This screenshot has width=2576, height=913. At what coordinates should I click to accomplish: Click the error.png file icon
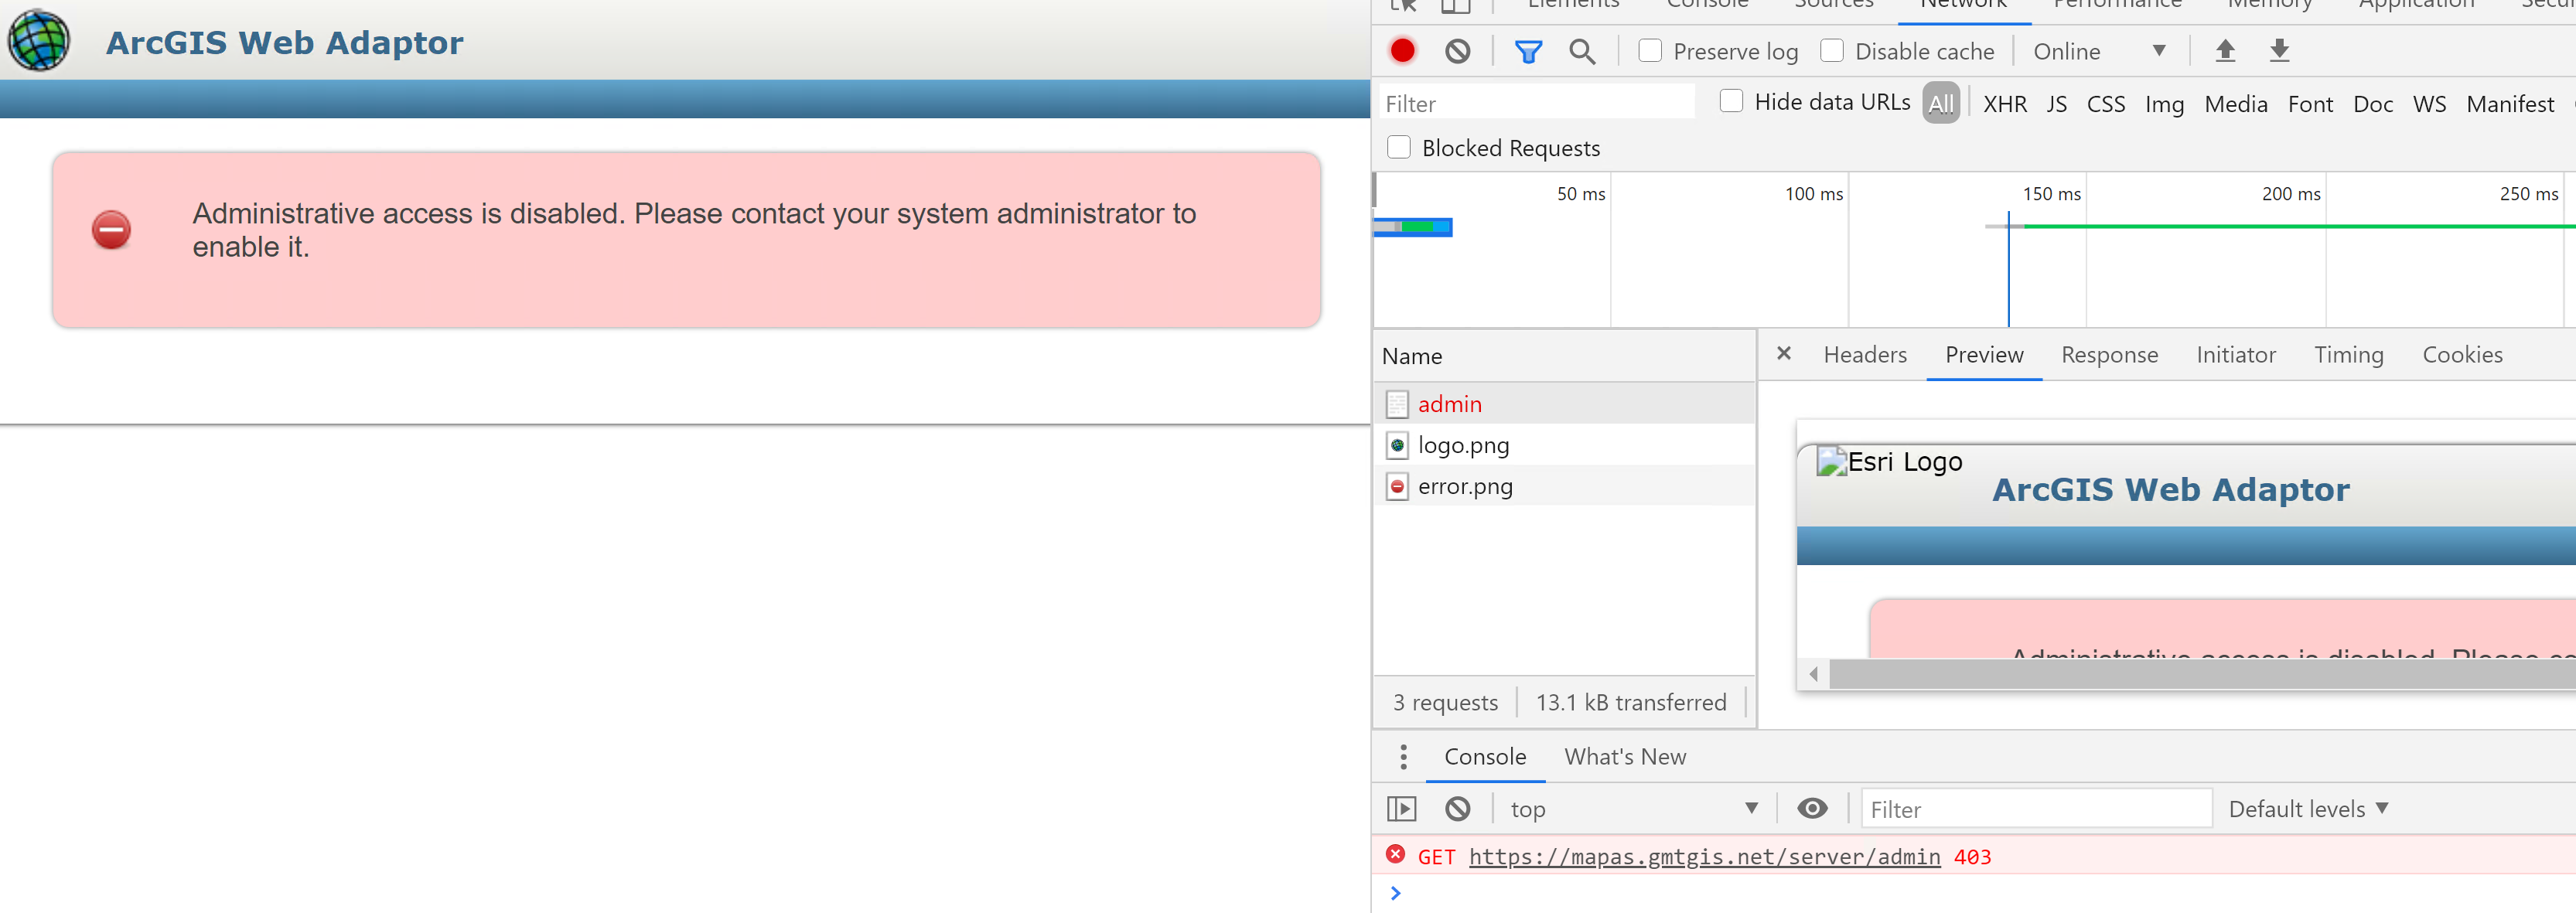coord(1397,486)
